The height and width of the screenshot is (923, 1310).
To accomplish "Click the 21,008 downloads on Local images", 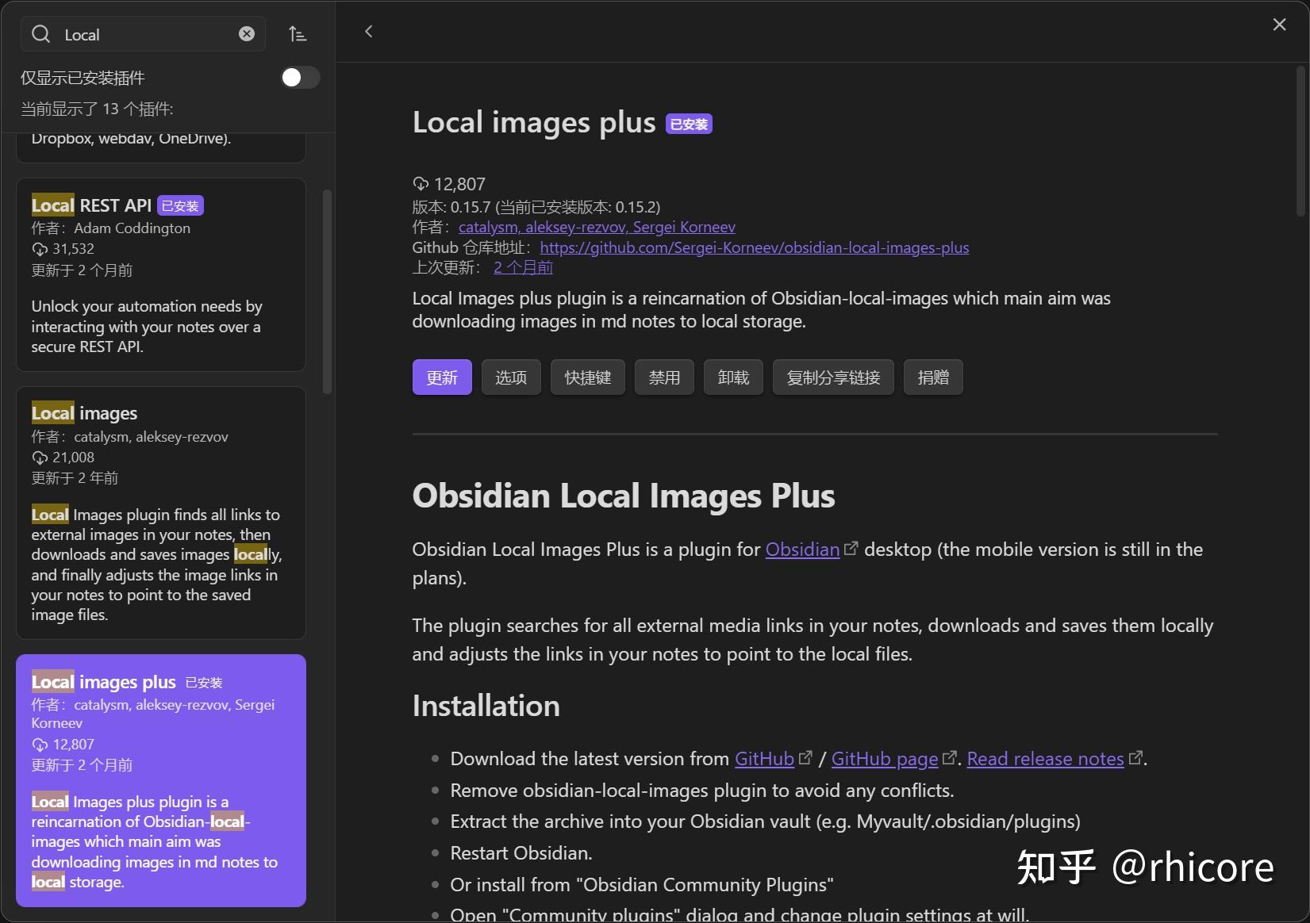I will tap(73, 458).
